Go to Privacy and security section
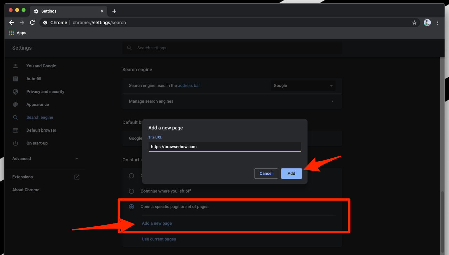449x255 pixels. (x=45, y=92)
